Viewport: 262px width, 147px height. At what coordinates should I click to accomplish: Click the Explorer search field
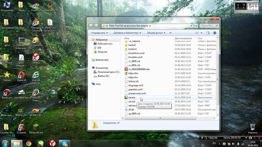pyautogui.click(x=209, y=26)
